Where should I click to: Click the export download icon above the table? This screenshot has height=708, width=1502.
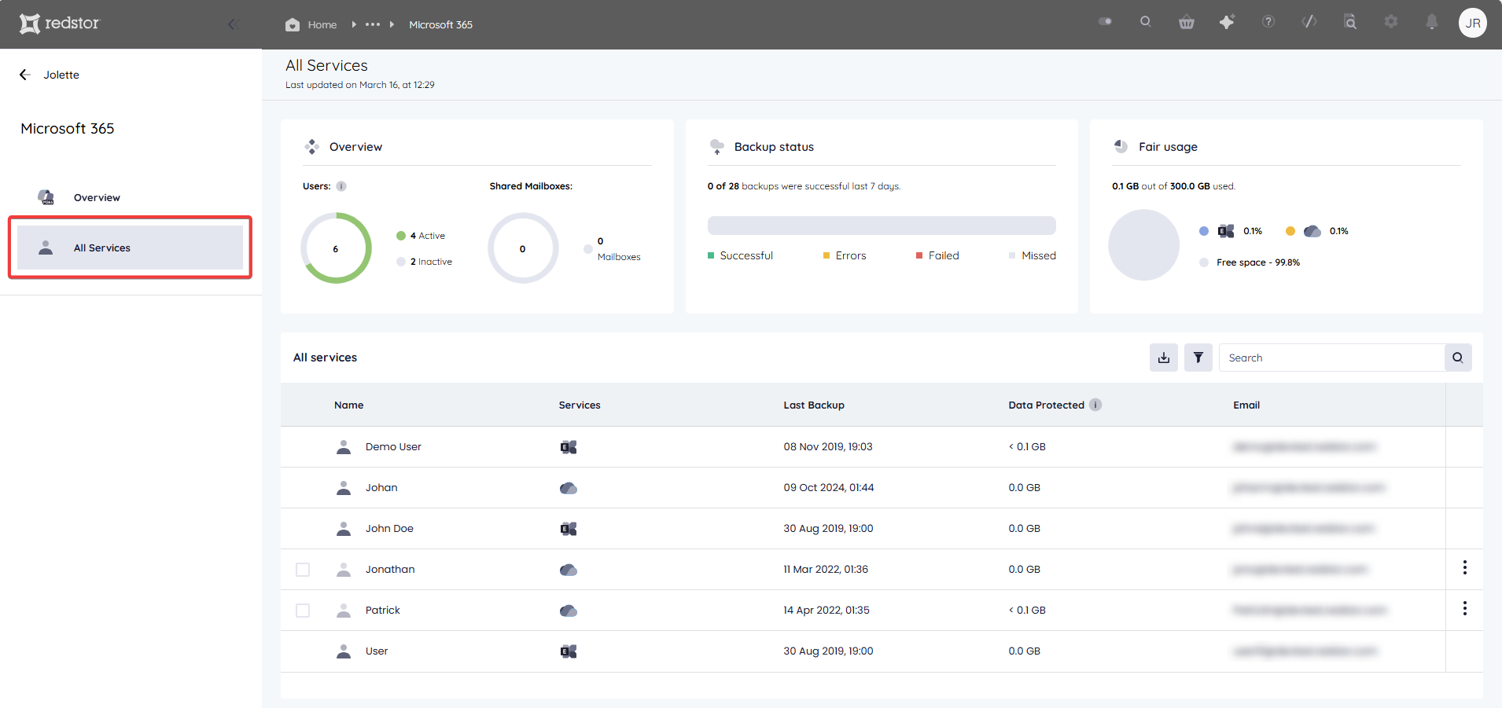pyautogui.click(x=1164, y=358)
